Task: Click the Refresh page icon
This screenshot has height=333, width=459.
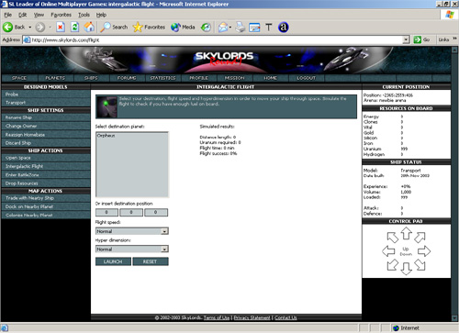Action: [74, 28]
